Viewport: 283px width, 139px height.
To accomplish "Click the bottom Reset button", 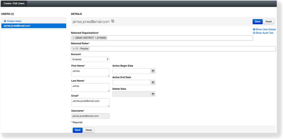I will (89, 130).
